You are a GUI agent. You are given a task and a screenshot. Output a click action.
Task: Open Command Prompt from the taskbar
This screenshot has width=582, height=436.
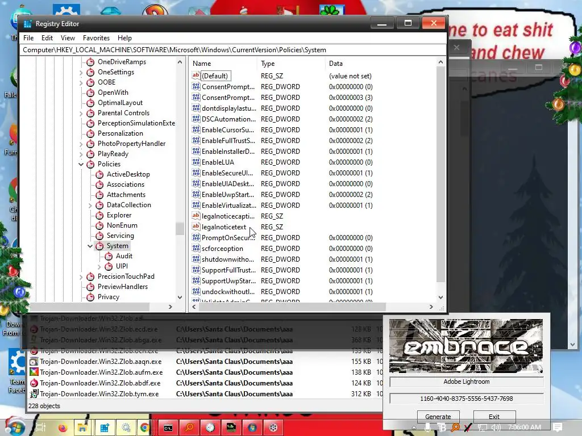coord(168,427)
